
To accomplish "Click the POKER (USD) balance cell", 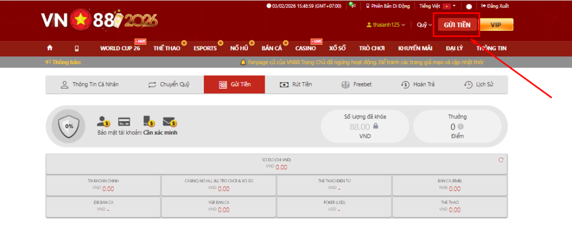I will tap(335, 207).
